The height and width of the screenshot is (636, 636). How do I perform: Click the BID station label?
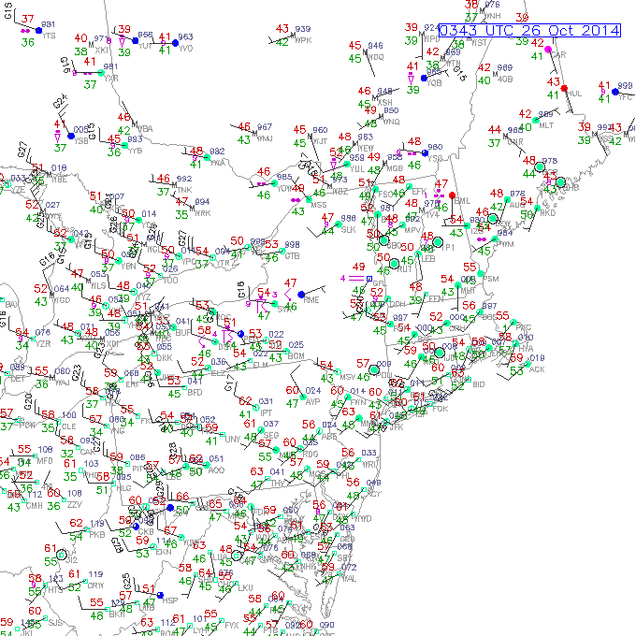479,384
